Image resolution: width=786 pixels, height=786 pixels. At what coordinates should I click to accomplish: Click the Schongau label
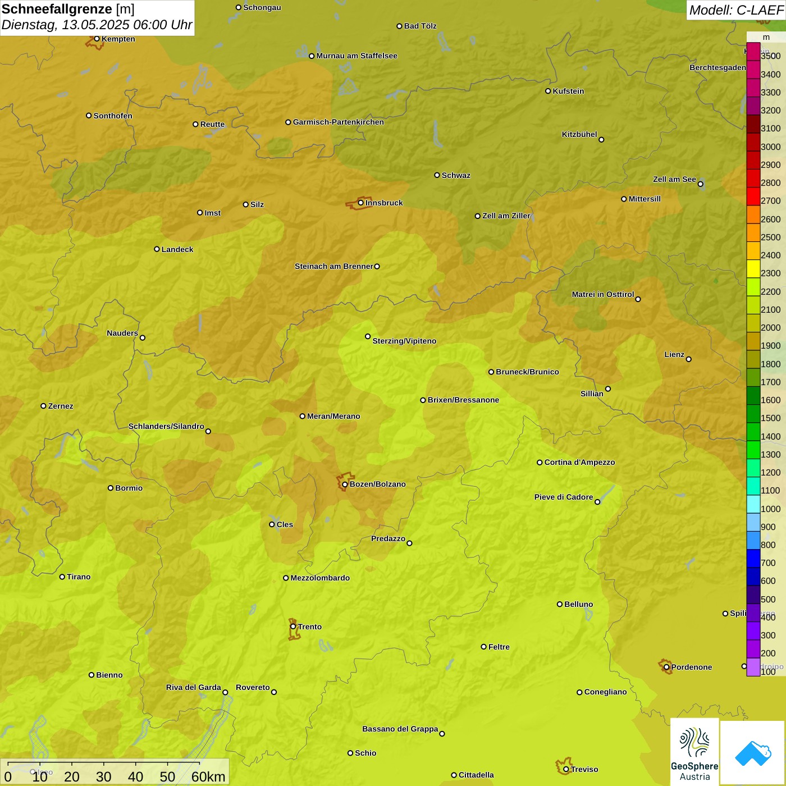(262, 7)
